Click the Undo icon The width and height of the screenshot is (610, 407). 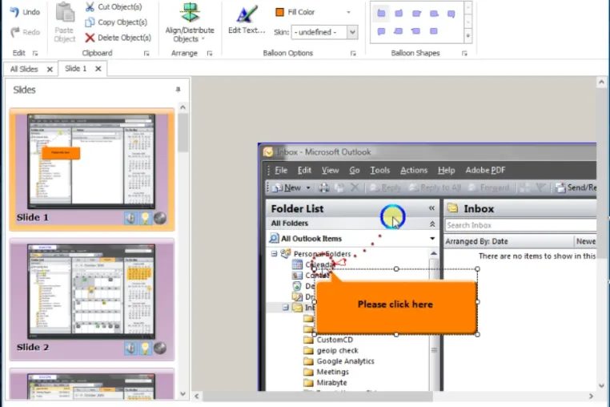pyautogui.click(x=14, y=12)
